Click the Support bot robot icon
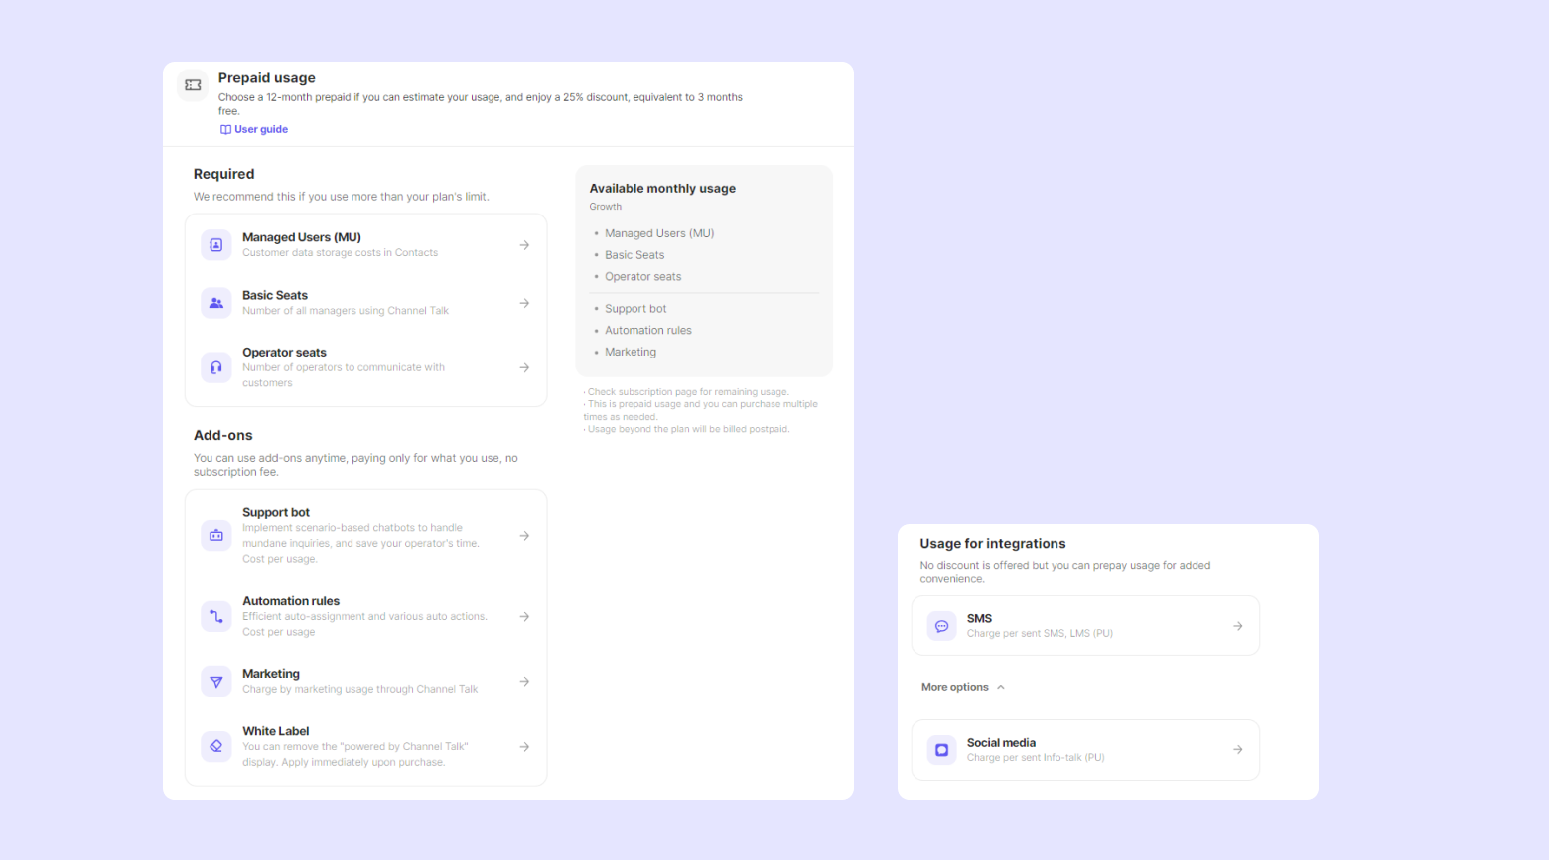The image size is (1549, 860). point(215,536)
